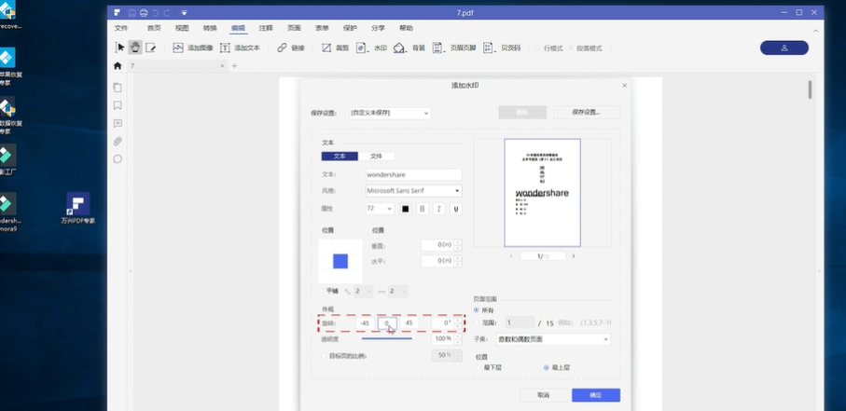Select the 文件 file watermark source tab
Image resolution: width=846 pixels, height=411 pixels.
(377, 156)
